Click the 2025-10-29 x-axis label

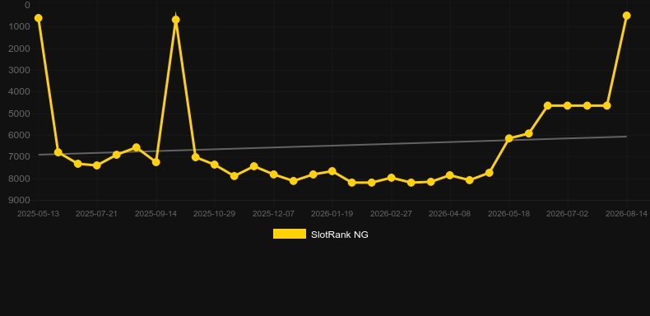tap(214, 214)
